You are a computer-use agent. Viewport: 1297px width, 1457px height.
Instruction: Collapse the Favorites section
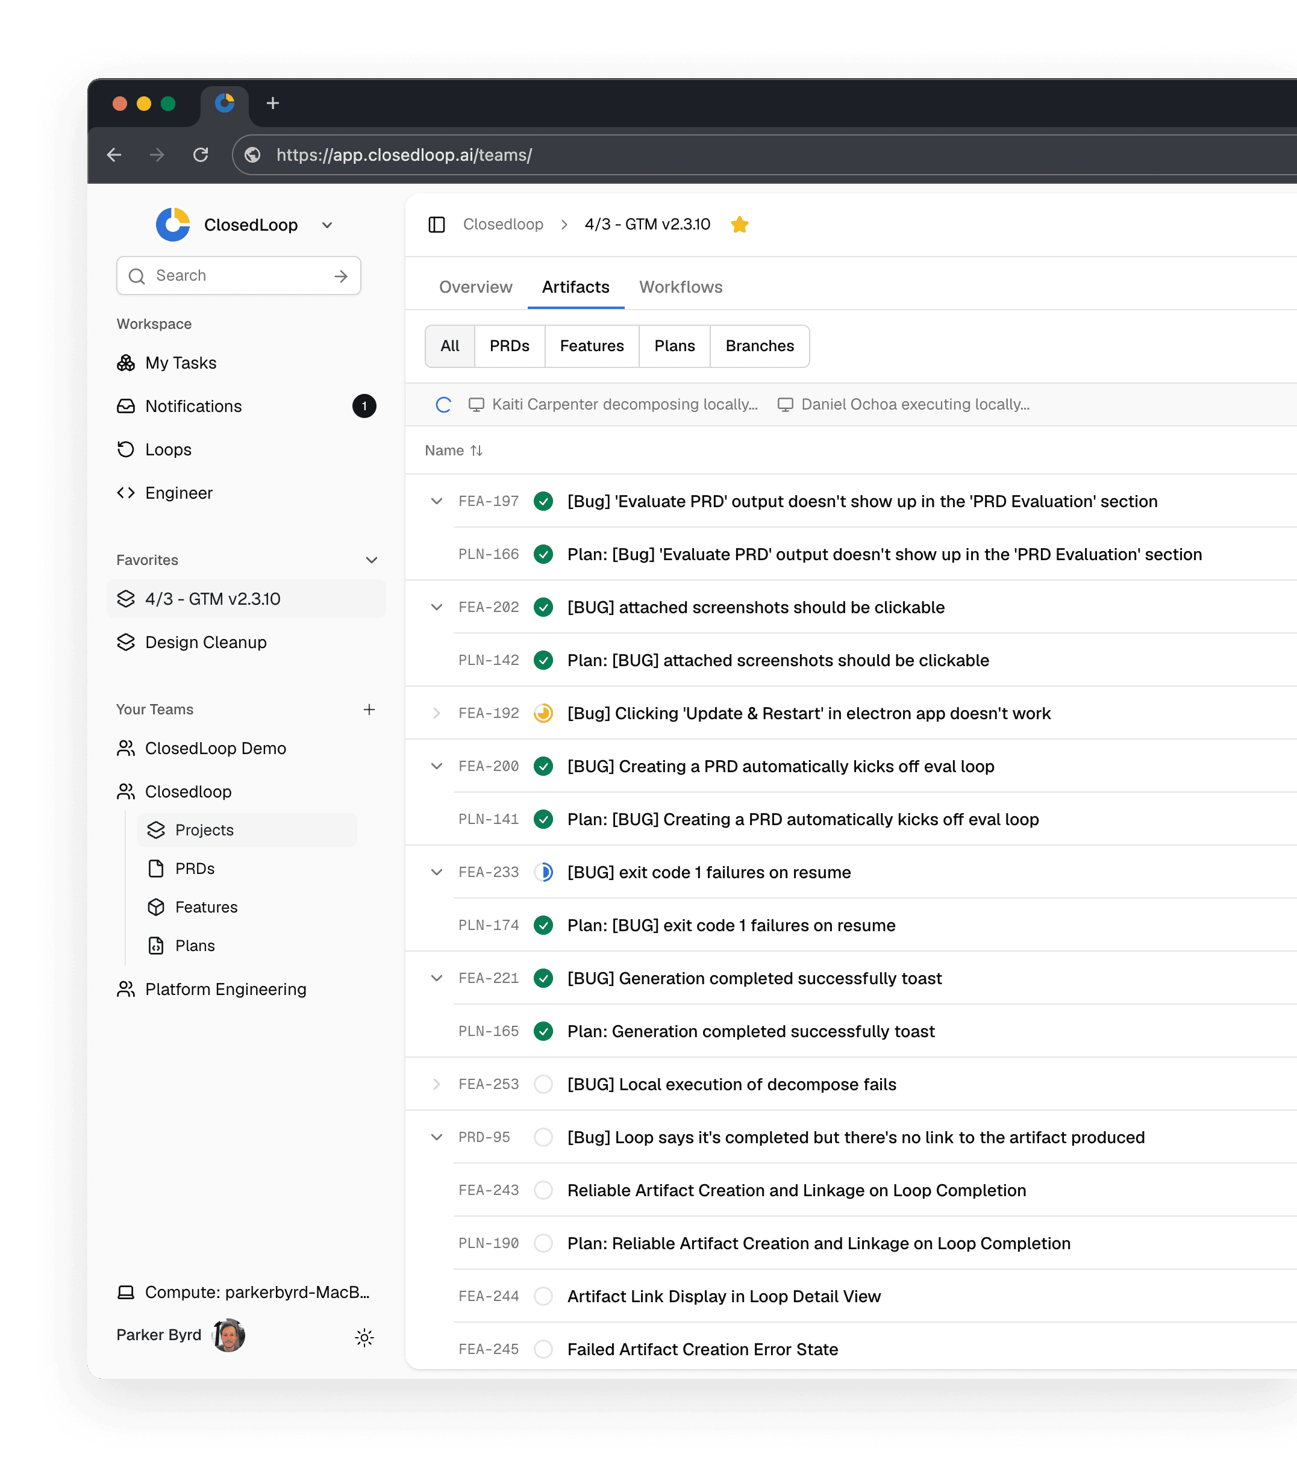[372, 560]
